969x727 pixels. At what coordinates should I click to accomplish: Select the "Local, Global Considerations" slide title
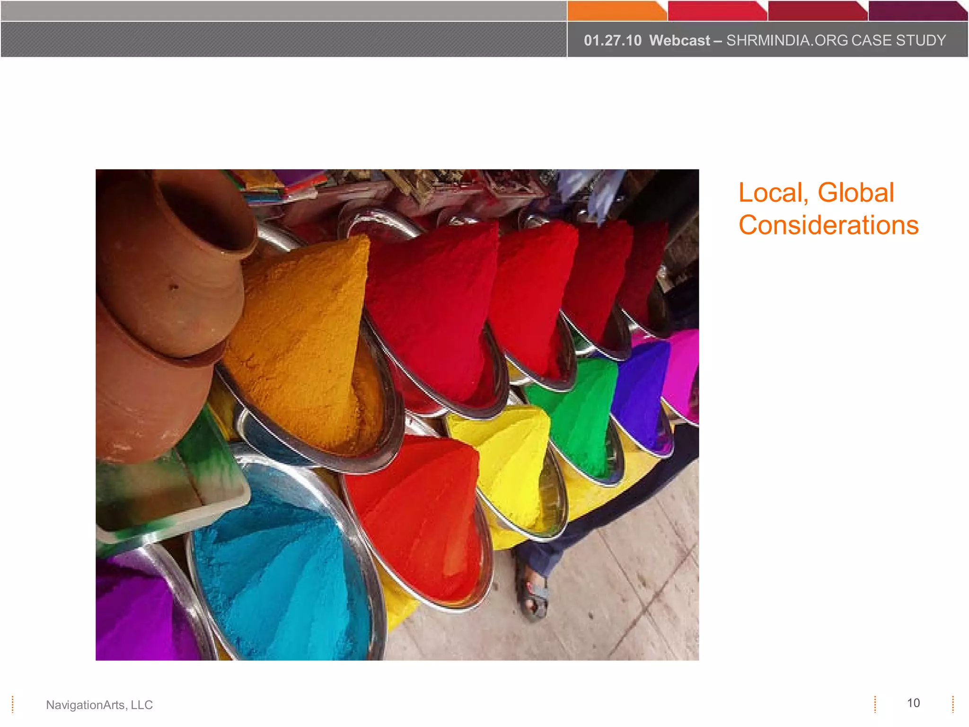tap(828, 209)
